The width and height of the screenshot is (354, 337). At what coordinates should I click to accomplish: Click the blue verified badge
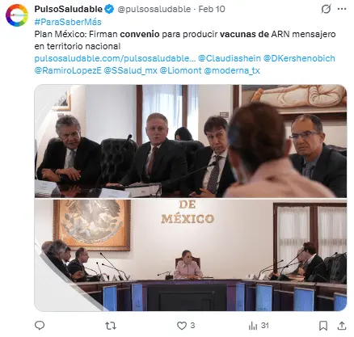(x=109, y=9)
